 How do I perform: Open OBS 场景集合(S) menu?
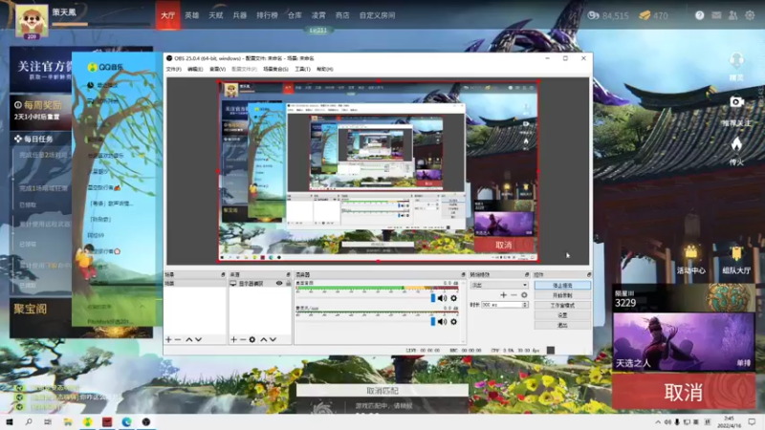tap(275, 69)
